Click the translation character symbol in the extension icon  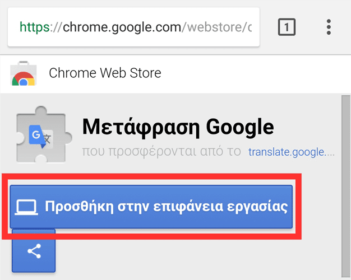point(49,139)
